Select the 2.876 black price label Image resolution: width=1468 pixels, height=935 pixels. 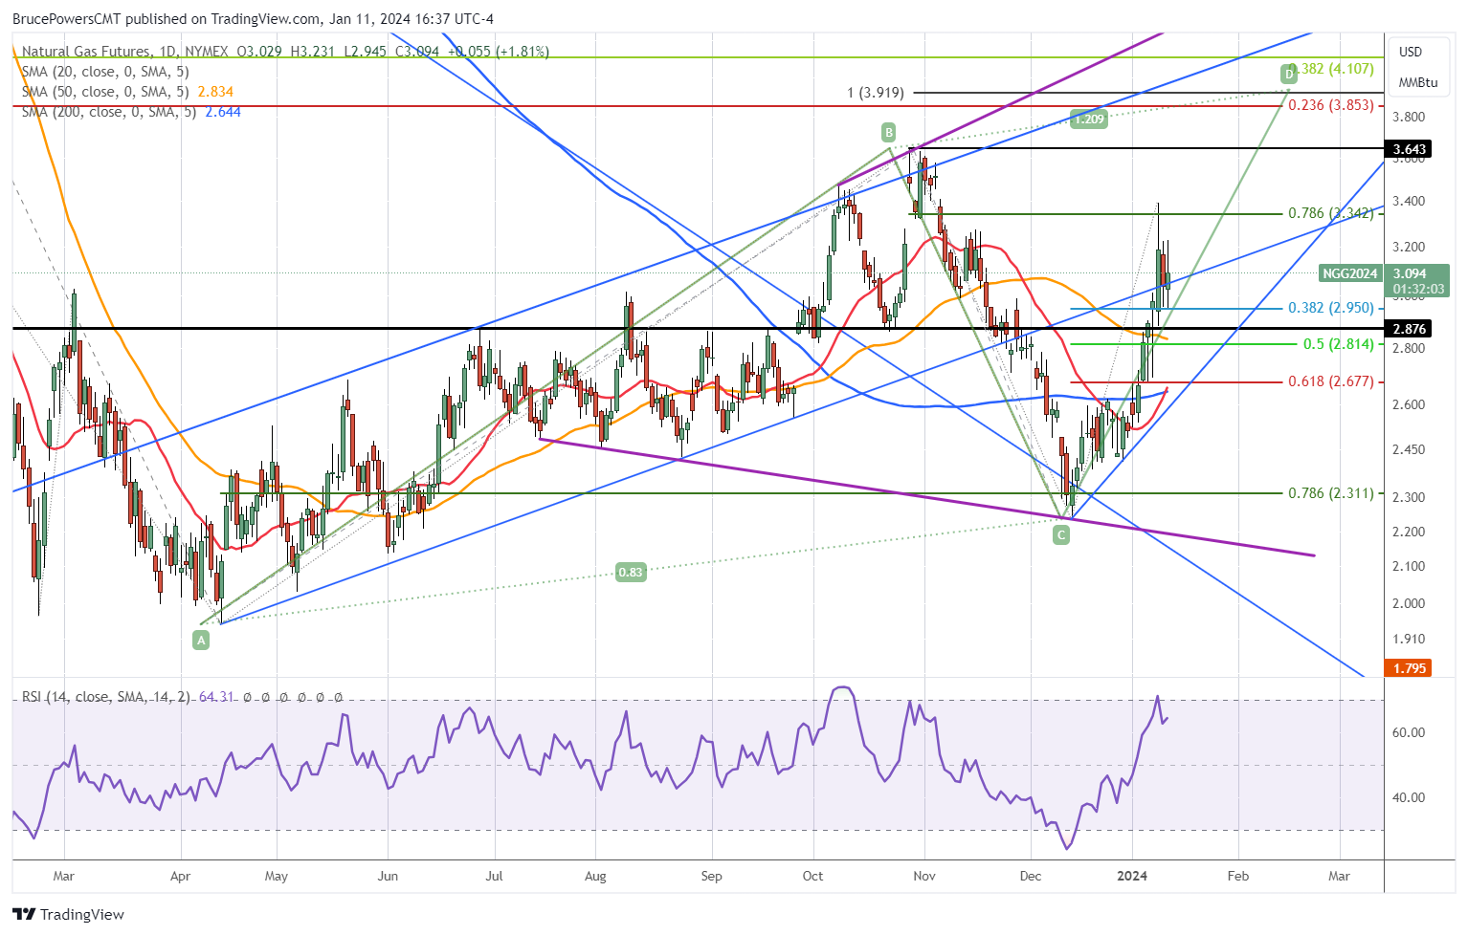click(x=1409, y=329)
